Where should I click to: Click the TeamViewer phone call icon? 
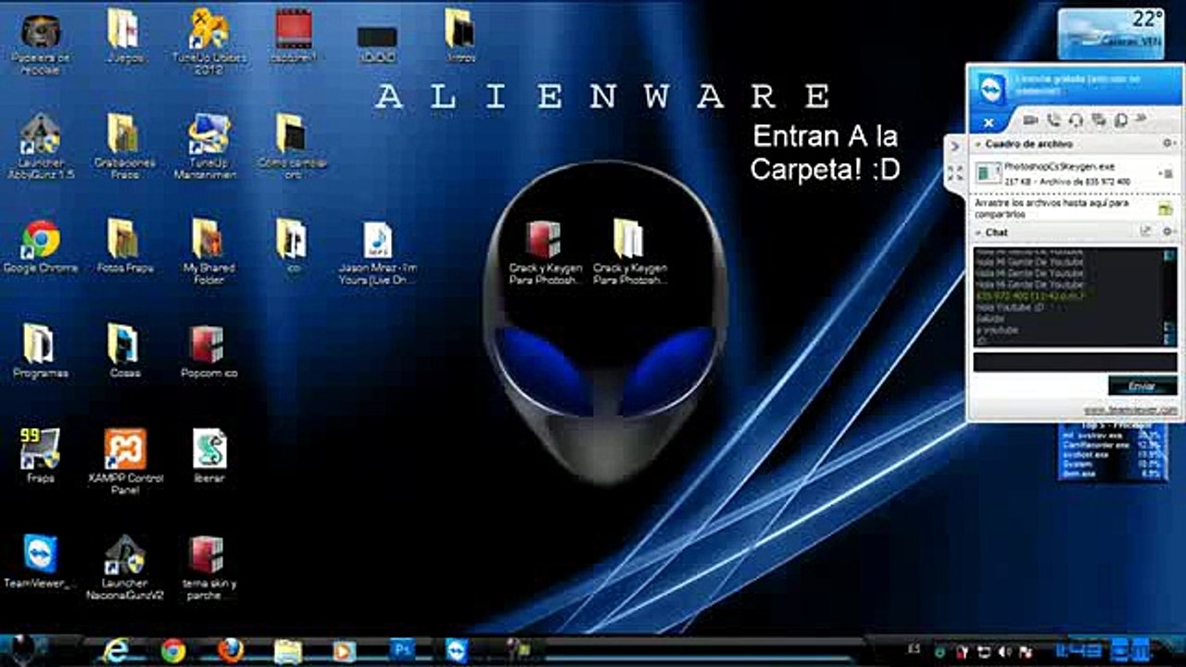coord(1054,120)
